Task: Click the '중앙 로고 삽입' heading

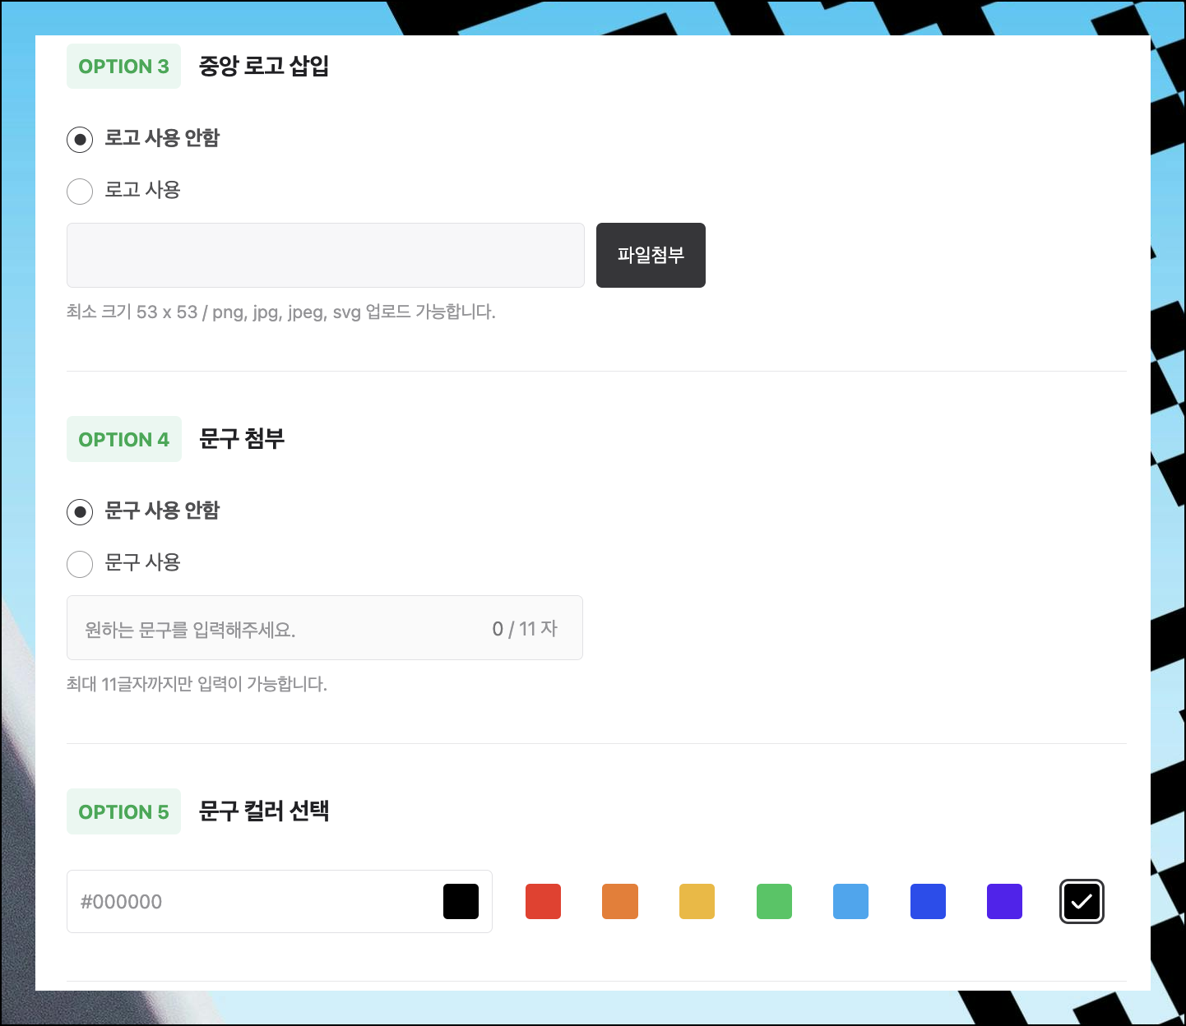Action: pyautogui.click(x=264, y=66)
